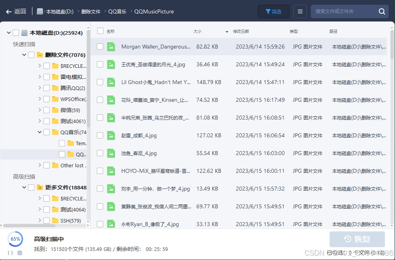Click image icon of HOYO-MiX file
The height and width of the screenshot is (260, 395).
[x=111, y=171]
